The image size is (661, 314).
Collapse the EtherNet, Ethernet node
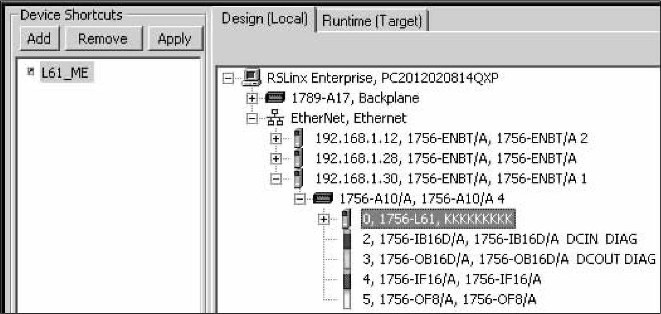[252, 119]
